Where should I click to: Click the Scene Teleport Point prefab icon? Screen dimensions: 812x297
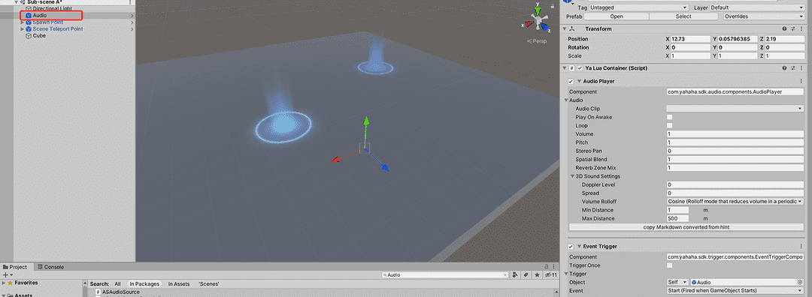tap(29, 29)
